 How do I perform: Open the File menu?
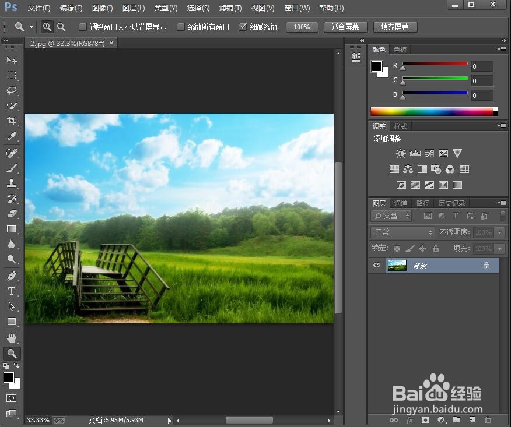(39, 8)
